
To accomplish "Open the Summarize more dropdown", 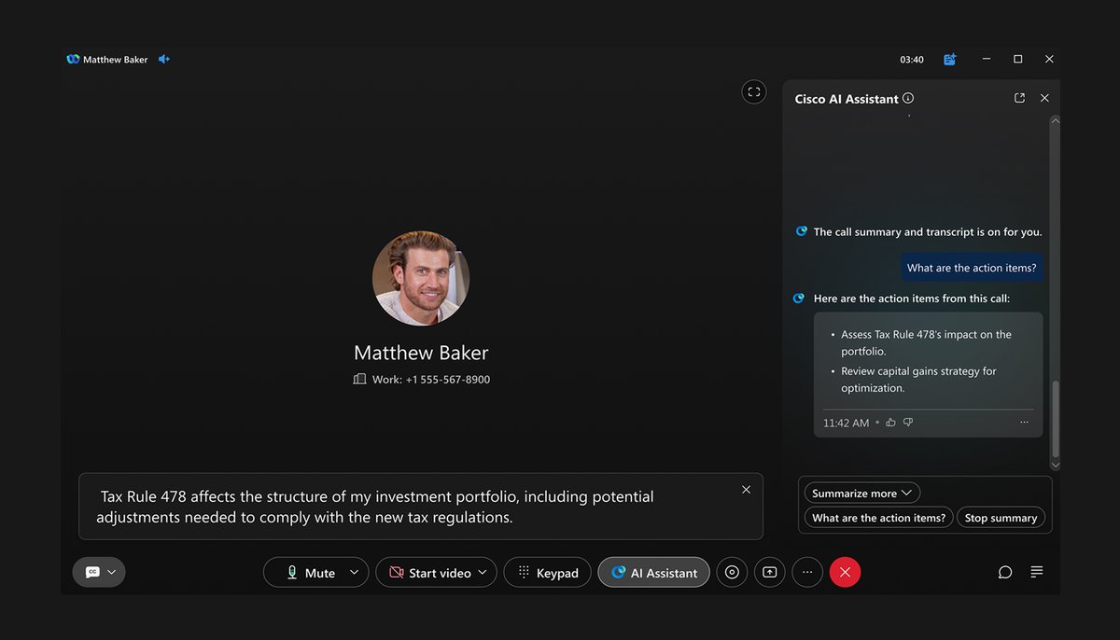I will (861, 493).
